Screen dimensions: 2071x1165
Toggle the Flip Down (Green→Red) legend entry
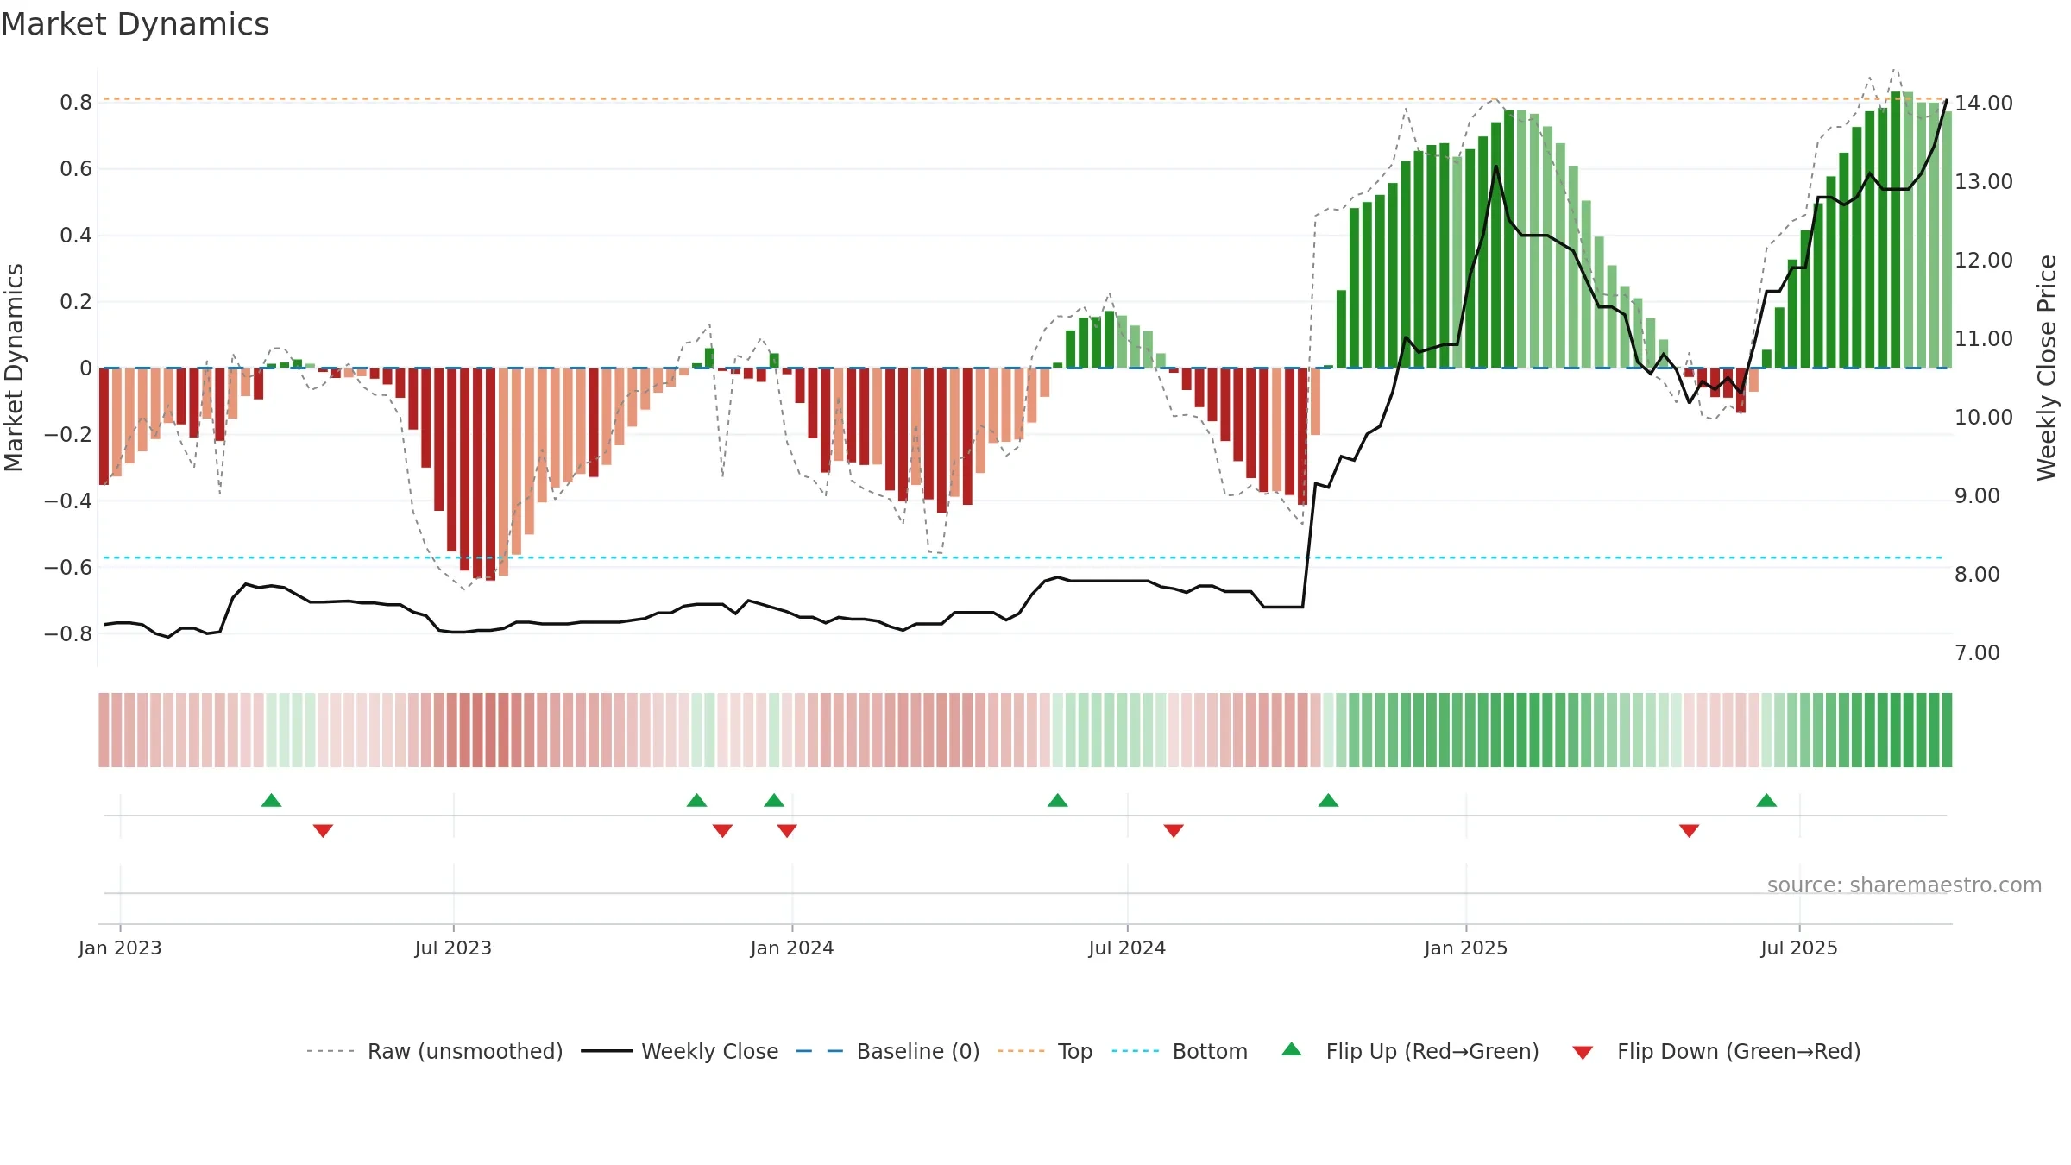pyautogui.click(x=1716, y=1051)
